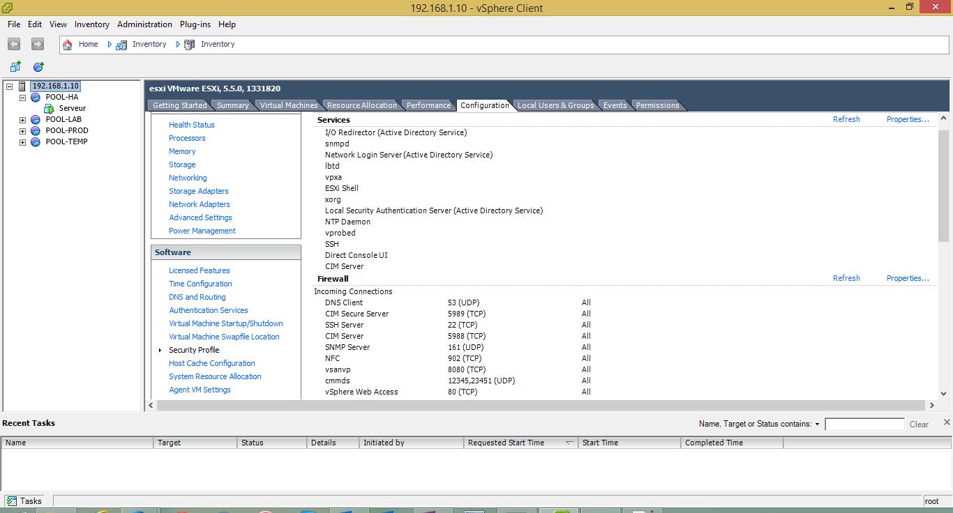This screenshot has width=953, height=513.
Task: Open the DNS and Routing link
Action: pos(197,297)
